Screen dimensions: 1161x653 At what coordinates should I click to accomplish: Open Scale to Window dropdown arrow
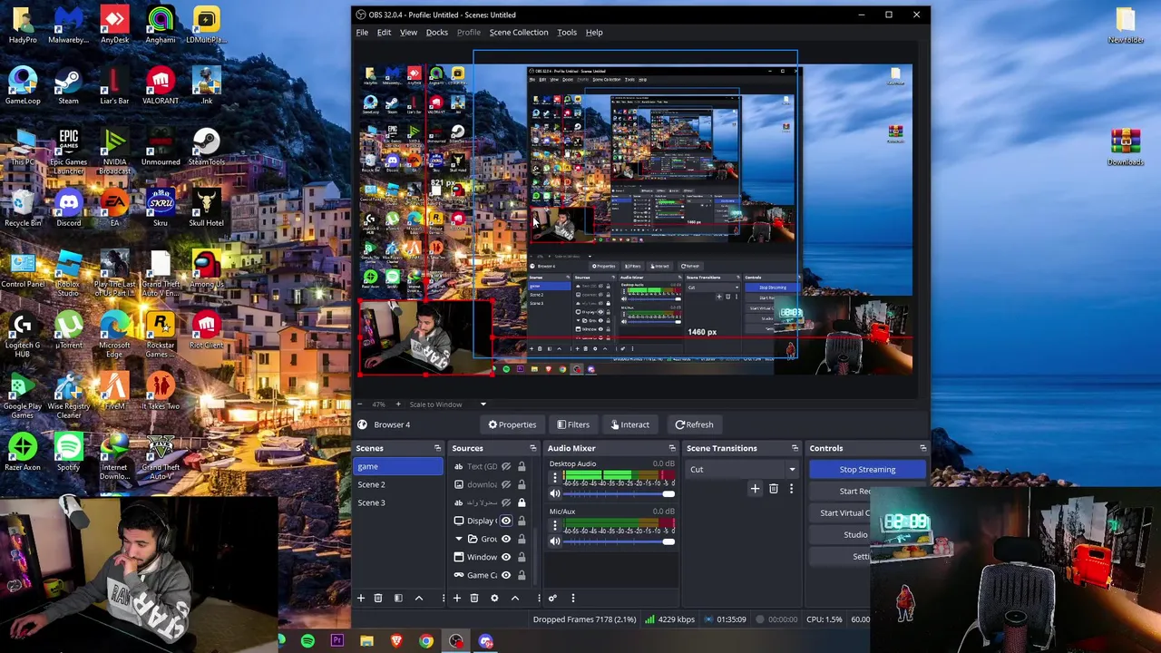[483, 404]
